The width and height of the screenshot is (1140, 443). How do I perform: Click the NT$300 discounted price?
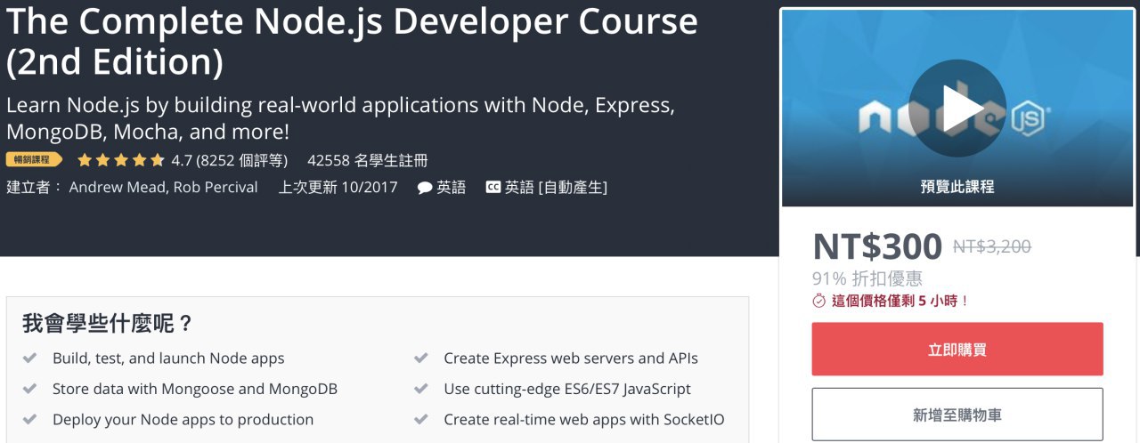tap(876, 246)
